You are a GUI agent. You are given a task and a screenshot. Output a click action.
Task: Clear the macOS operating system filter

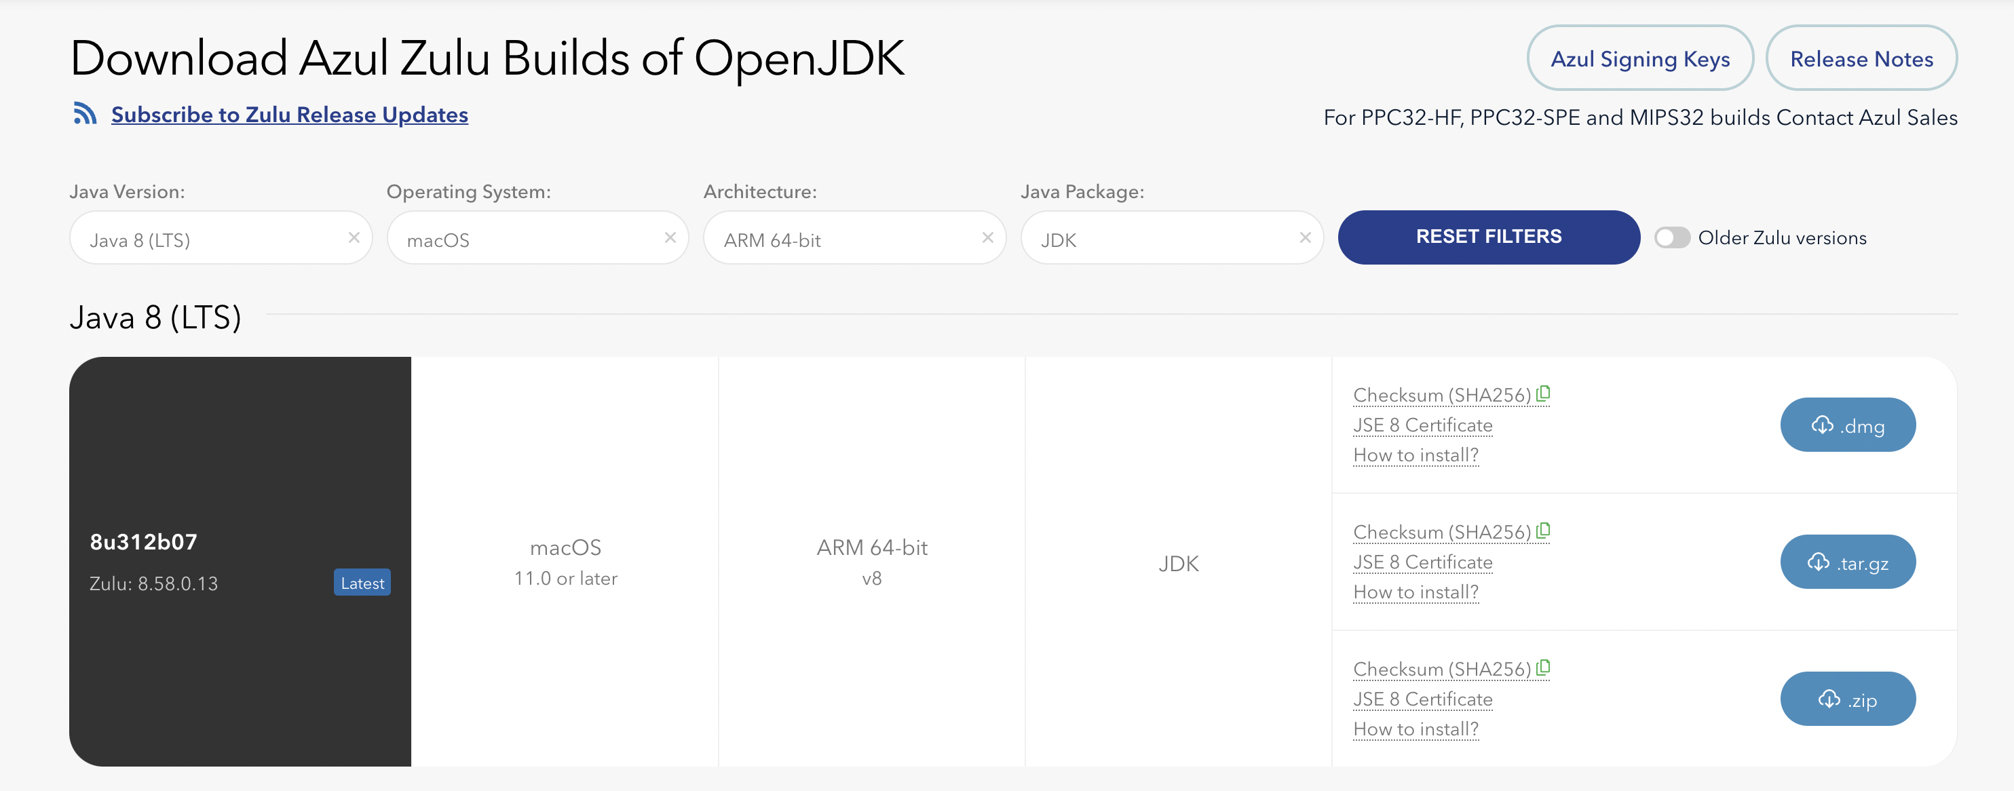pyautogui.click(x=670, y=237)
